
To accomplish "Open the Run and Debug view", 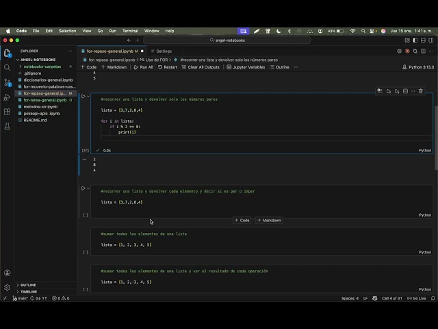I will [x=8, y=97].
